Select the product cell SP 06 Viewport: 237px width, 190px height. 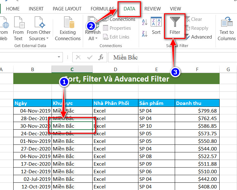coord(157,171)
